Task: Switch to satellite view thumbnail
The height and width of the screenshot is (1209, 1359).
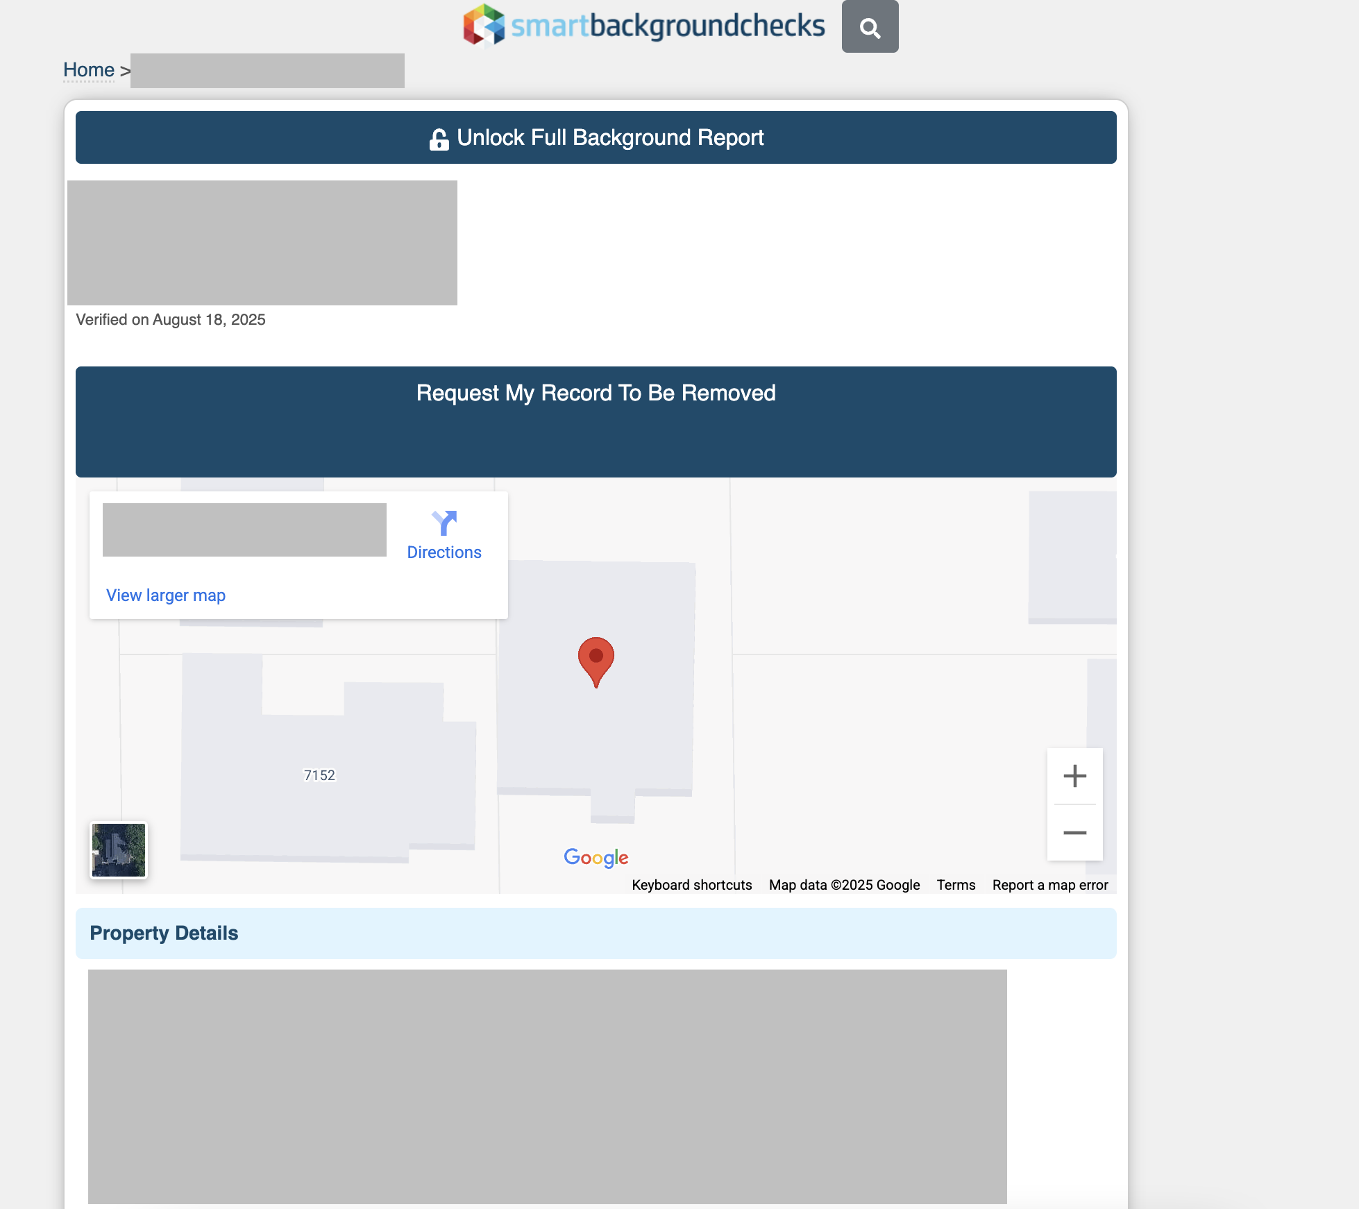Action: (119, 850)
